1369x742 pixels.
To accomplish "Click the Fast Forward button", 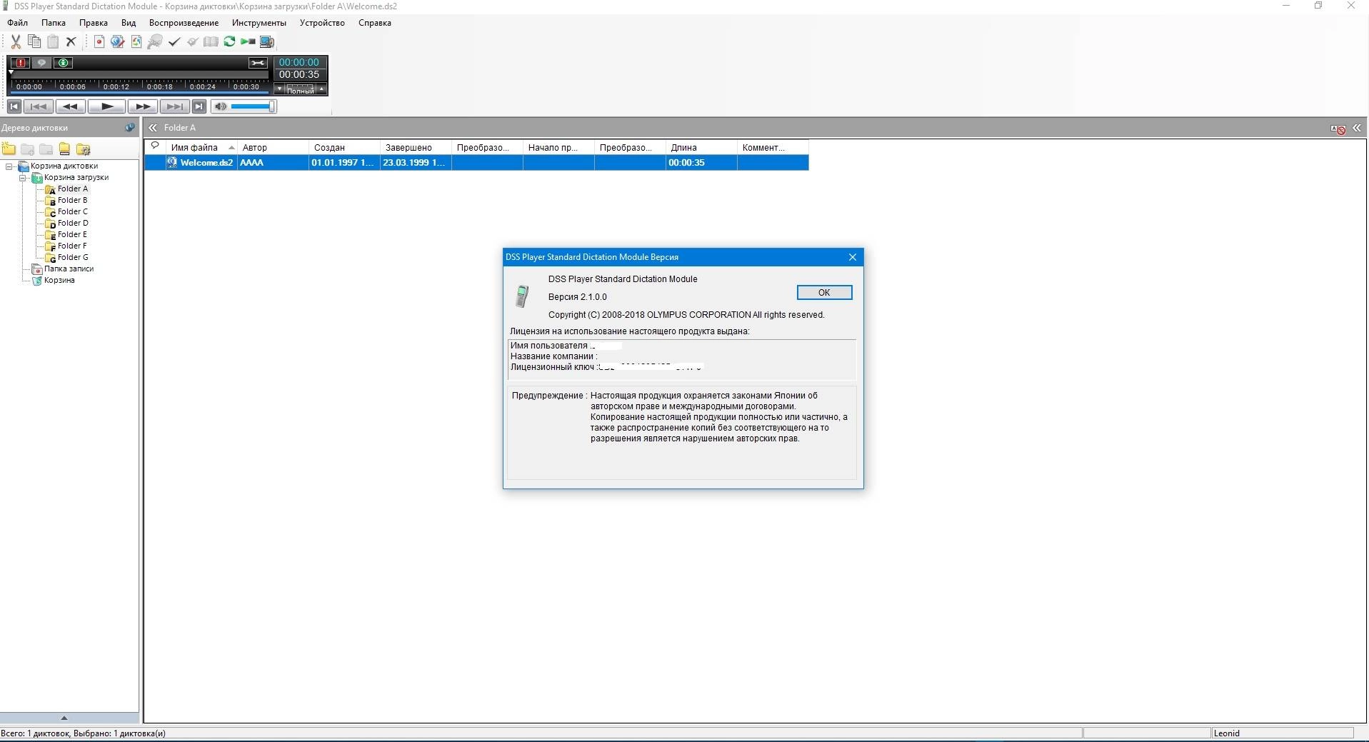I will 142,106.
